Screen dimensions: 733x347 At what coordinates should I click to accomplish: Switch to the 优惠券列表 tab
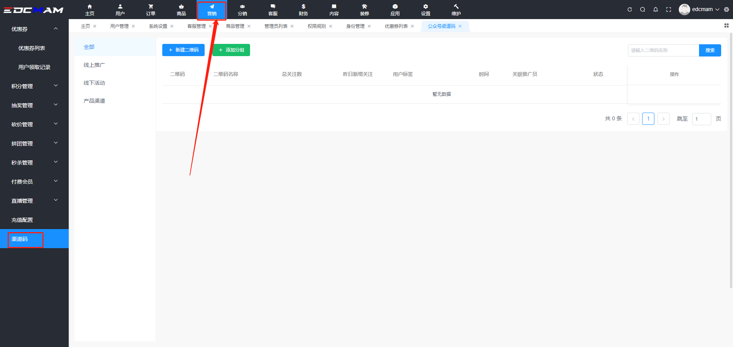tap(396, 26)
